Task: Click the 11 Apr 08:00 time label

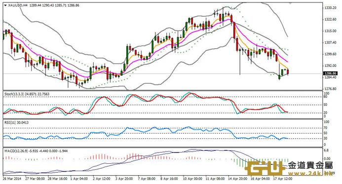Action: pyautogui.click(x=215, y=179)
